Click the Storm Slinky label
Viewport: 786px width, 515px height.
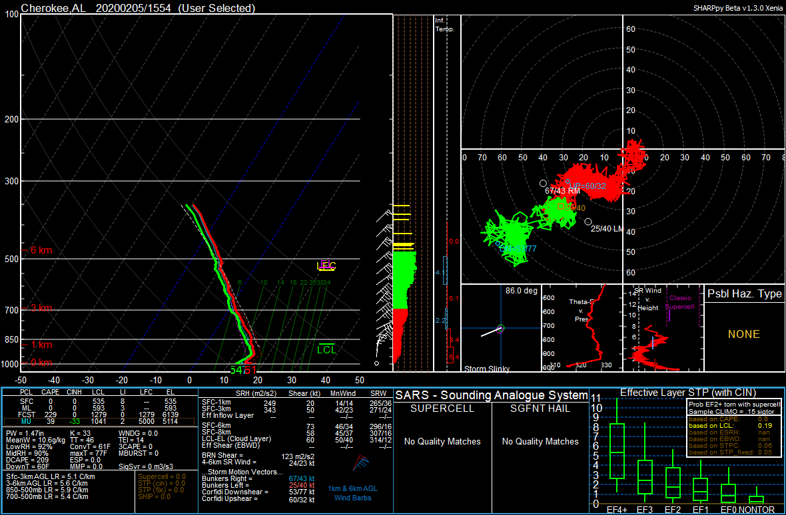tap(487, 369)
